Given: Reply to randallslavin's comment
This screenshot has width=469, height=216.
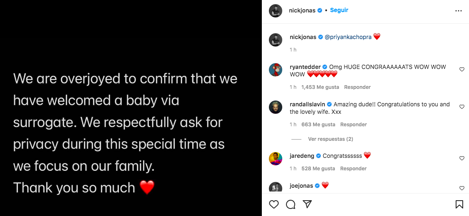Looking at the screenshot, I should coord(354,125).
